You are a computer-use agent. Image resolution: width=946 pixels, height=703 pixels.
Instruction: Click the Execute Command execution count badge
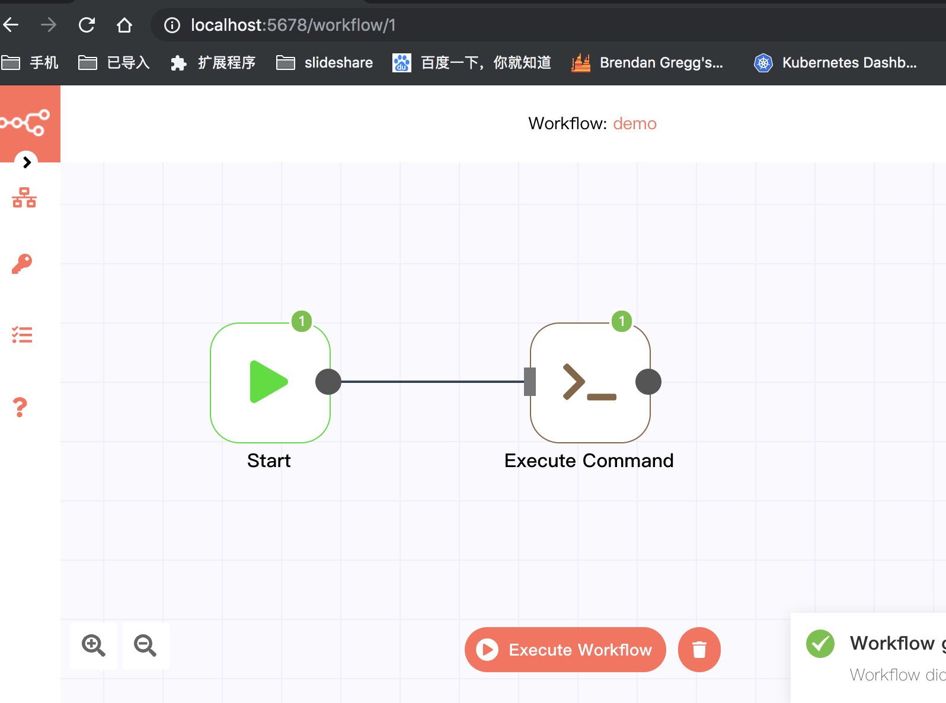pyautogui.click(x=622, y=321)
